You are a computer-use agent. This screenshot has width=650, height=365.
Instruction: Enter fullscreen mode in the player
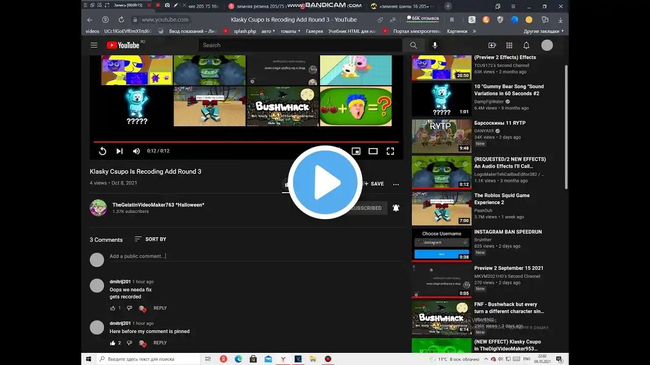(390, 151)
